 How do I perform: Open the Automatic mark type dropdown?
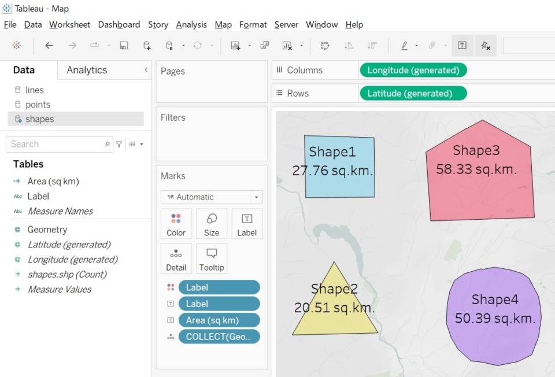[256, 197]
